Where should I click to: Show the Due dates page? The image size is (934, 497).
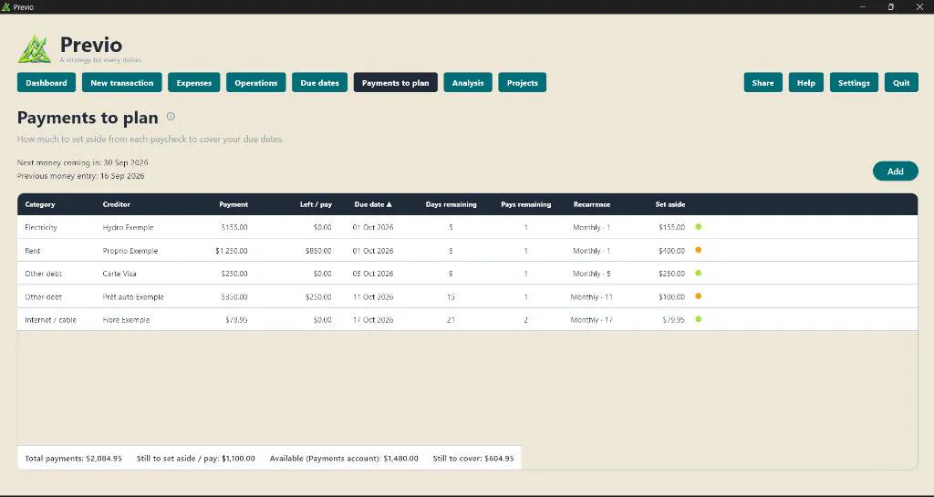(x=320, y=83)
